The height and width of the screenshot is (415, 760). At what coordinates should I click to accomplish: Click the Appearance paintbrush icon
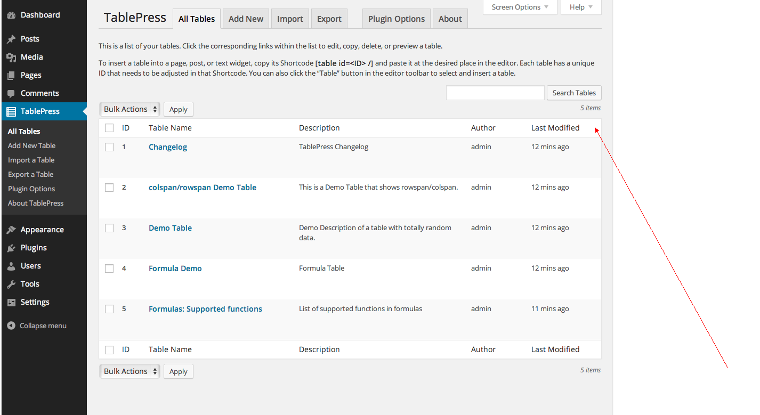click(x=11, y=230)
